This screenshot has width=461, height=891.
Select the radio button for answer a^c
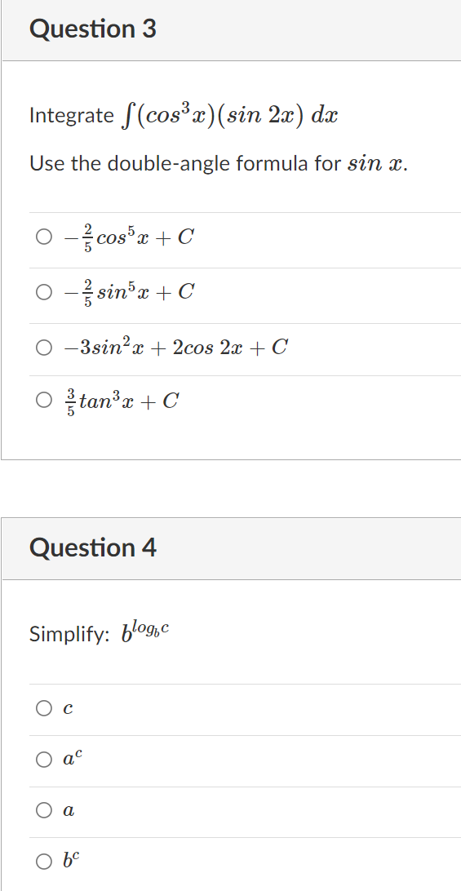coord(44,760)
